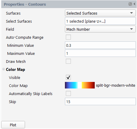Screen dimensions: 137x129
Task: Click the split-bgr-modern-white color map swatch
Action: pyautogui.click(x=80, y=85)
